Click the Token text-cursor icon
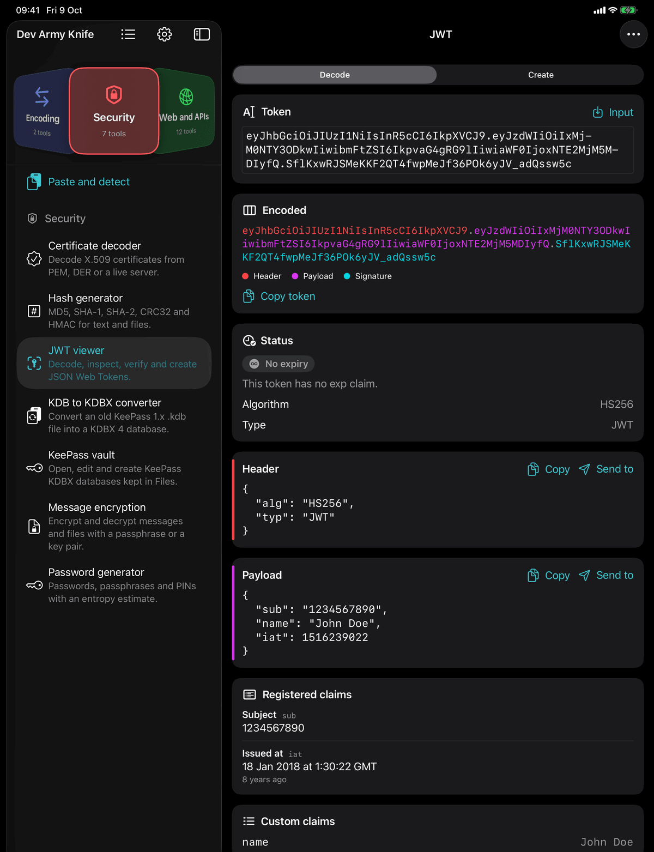 click(249, 112)
